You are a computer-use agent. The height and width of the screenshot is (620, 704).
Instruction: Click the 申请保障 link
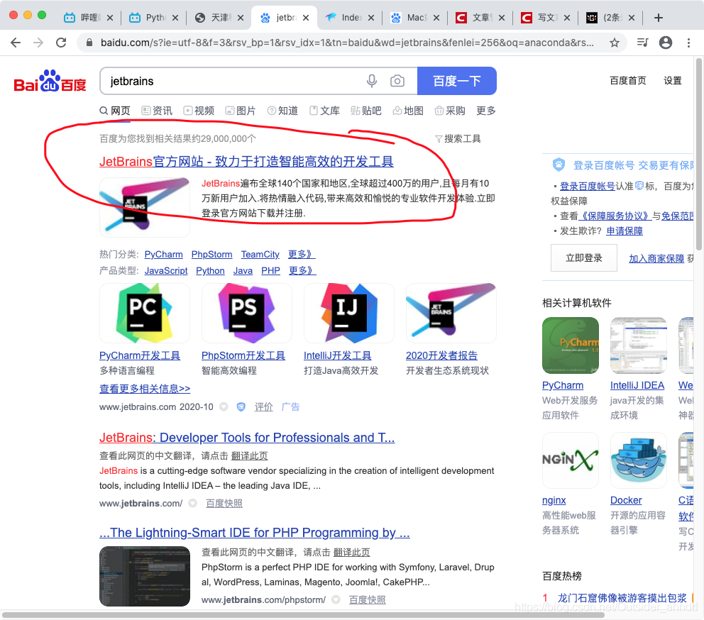[625, 231]
